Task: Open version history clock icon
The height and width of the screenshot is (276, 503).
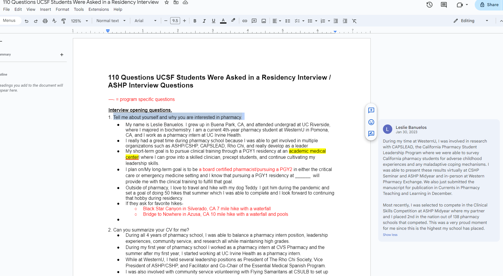Action: (x=430, y=5)
